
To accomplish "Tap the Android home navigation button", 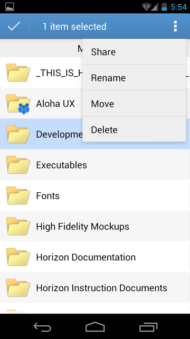I will tap(95, 327).
